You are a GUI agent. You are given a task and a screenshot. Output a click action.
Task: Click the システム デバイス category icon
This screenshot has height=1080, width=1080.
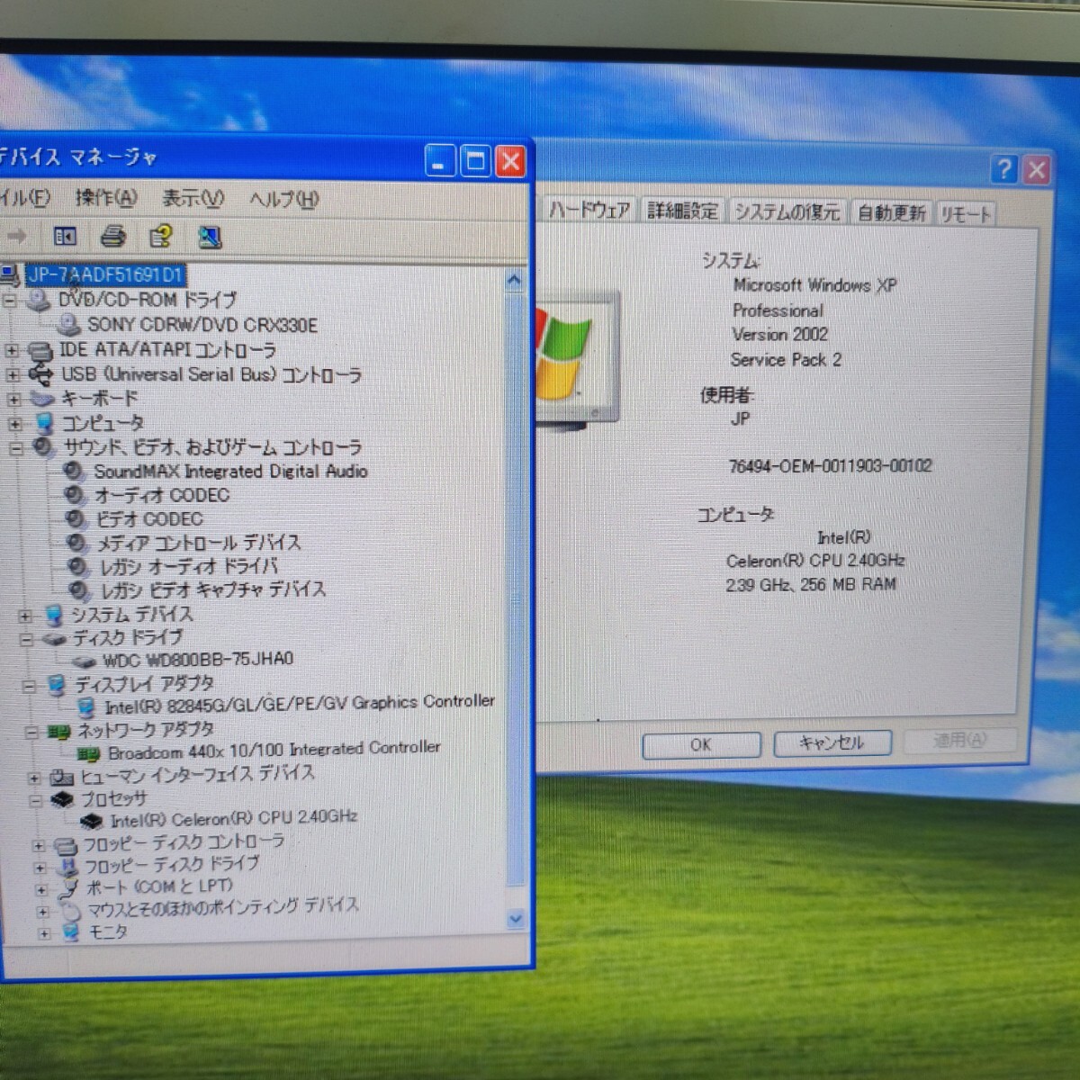pyautogui.click(x=54, y=616)
